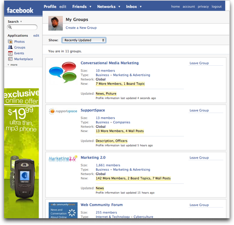Click News updated link for Marketing 2.0
Viewport: 234px width, 225px height.
[100, 188]
